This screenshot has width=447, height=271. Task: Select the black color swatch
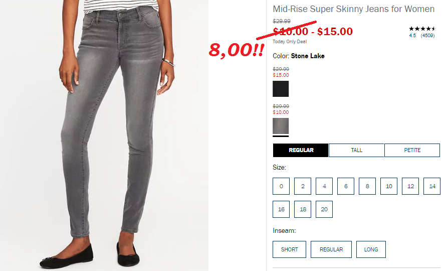pos(281,89)
